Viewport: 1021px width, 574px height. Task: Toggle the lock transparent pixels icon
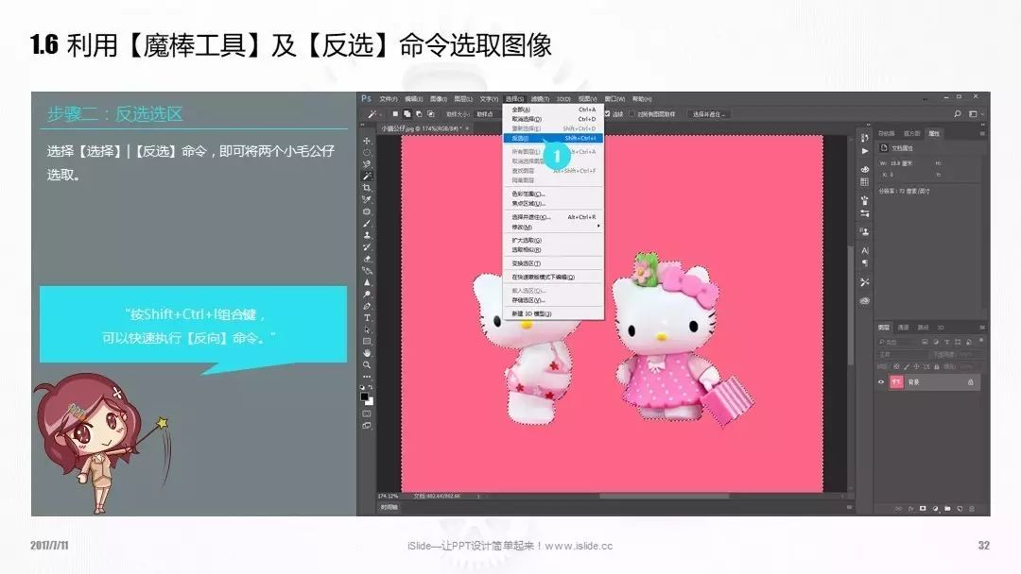pos(896,367)
